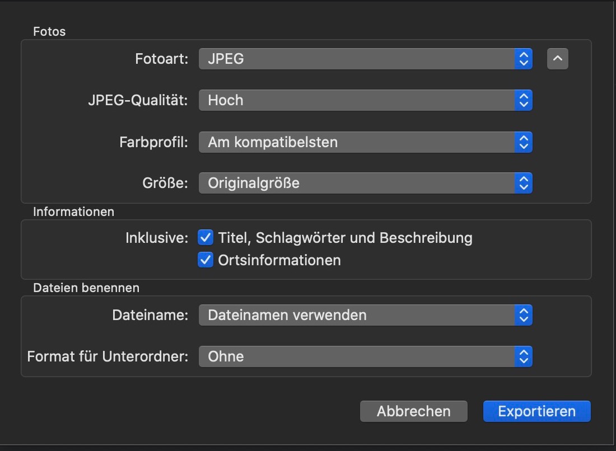Screen dimensions: 616x451
Task: Uncheck Titel, Schlagwörter und Beschreibung
Action: click(206, 238)
